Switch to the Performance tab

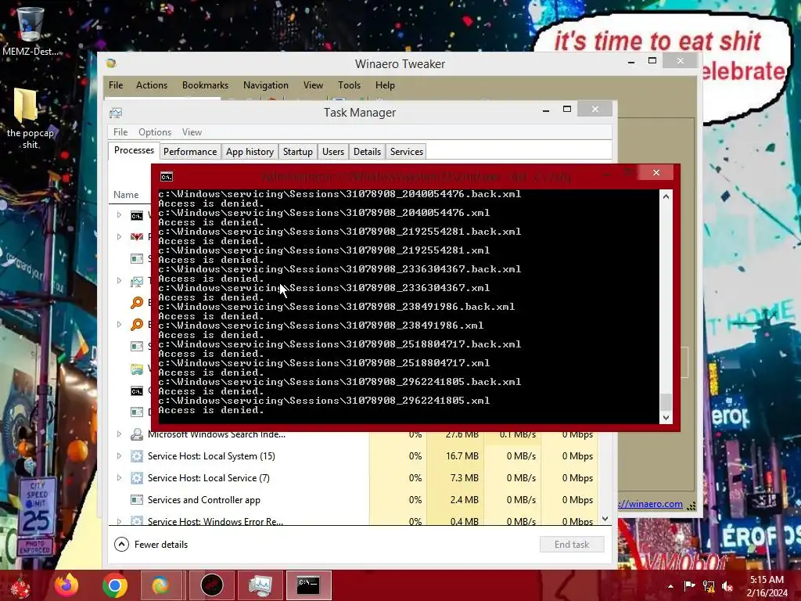point(190,152)
